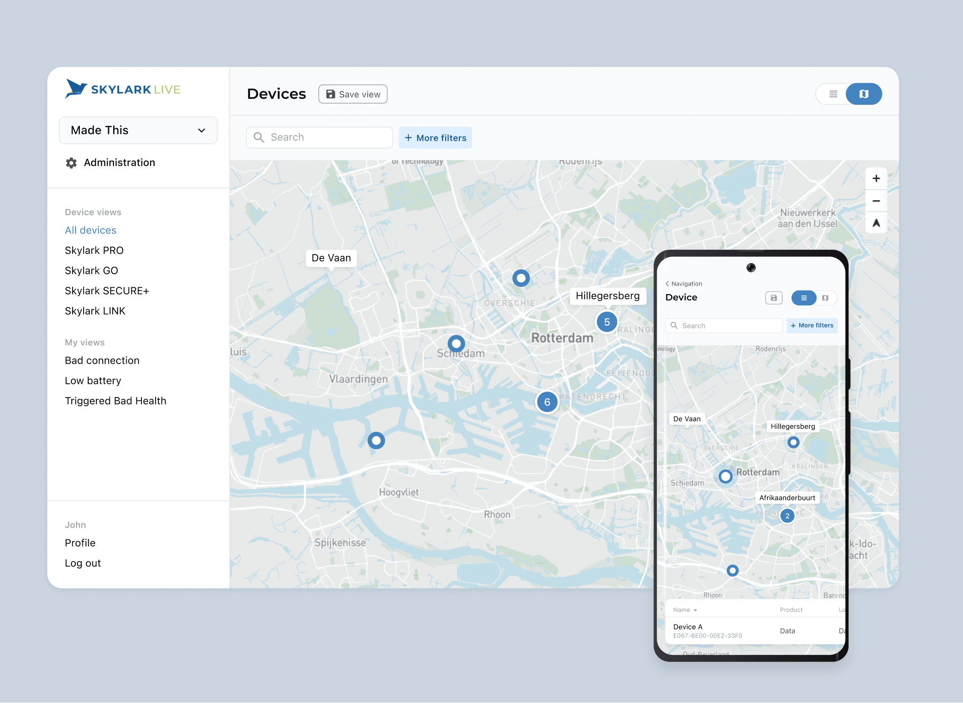Tap phone marker above Rhoon

(732, 571)
